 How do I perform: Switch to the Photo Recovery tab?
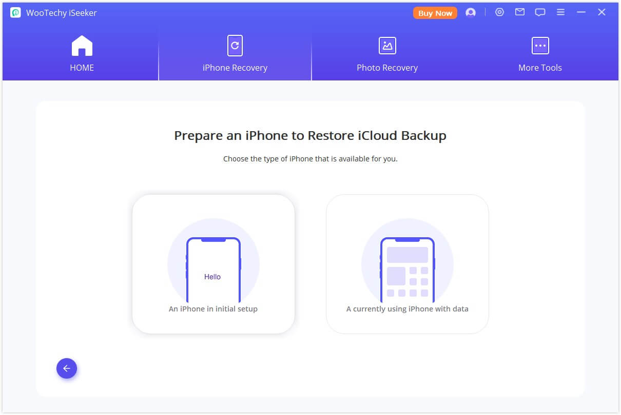point(387,54)
